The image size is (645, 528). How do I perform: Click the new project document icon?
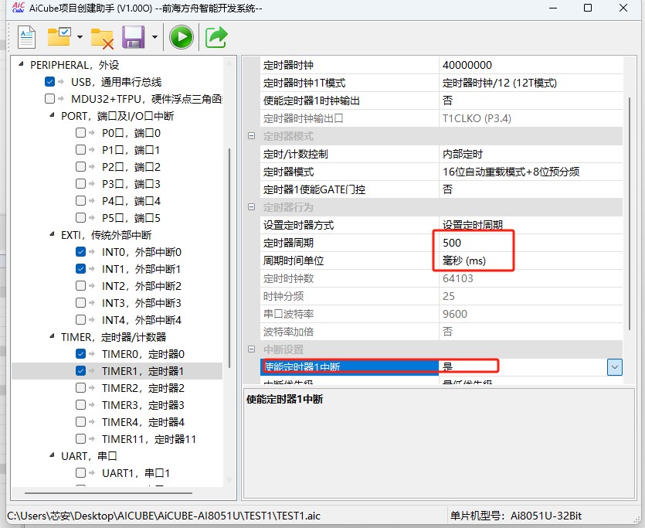click(x=27, y=37)
